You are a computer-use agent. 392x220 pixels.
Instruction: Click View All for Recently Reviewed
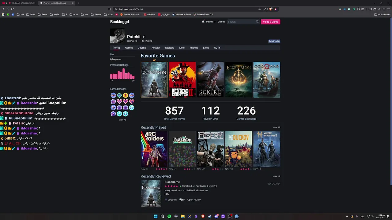[276, 176]
